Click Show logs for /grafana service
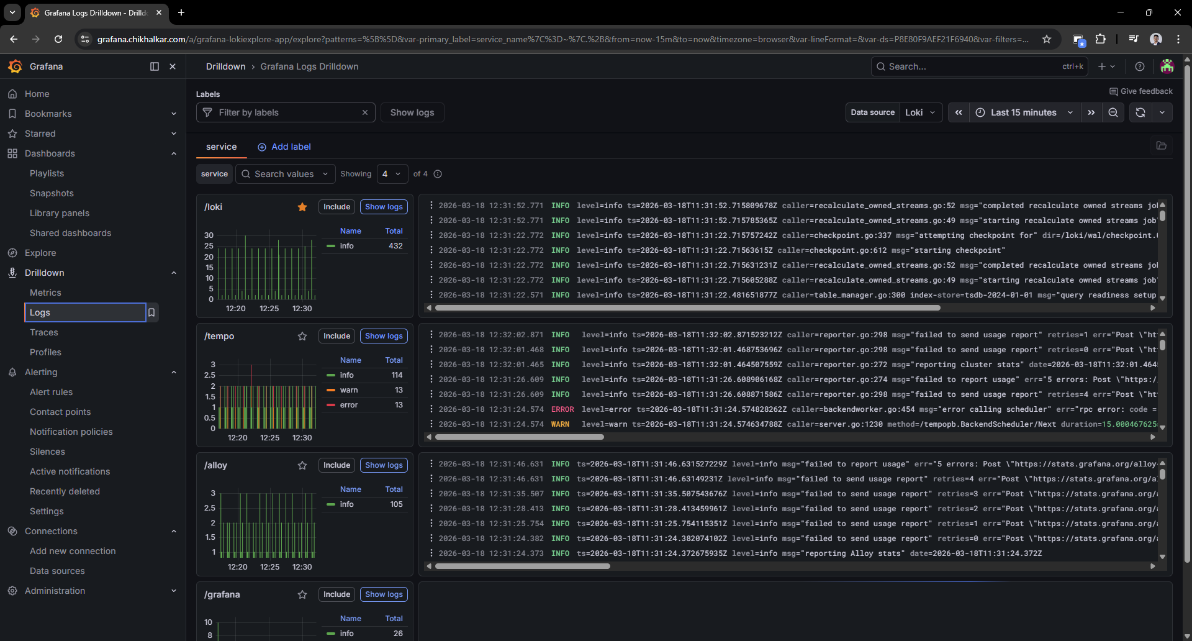1192x641 pixels. (x=384, y=594)
